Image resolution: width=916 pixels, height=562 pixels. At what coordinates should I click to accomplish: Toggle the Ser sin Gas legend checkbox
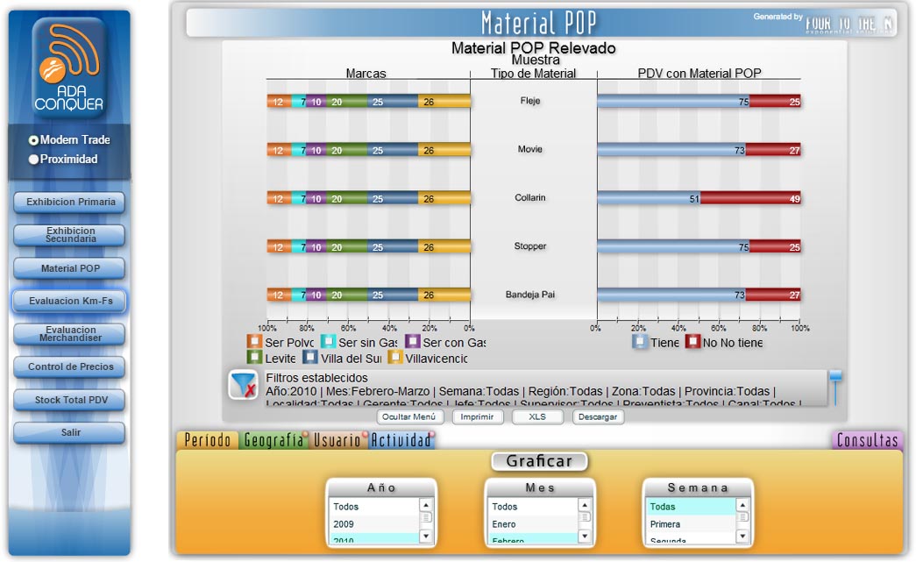328,341
